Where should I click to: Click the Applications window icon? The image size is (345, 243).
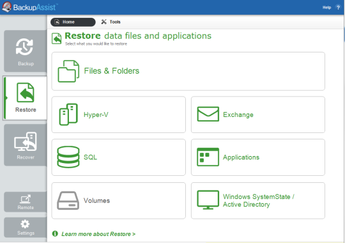[x=208, y=157]
